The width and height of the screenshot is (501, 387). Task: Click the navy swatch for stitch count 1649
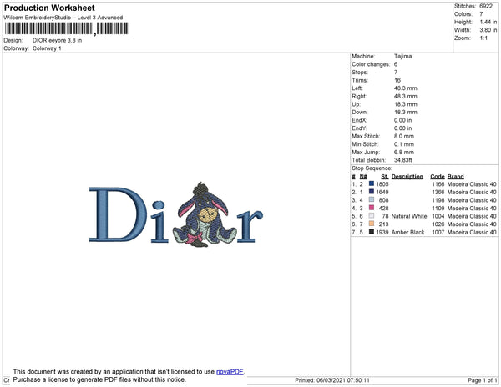tap(372, 192)
